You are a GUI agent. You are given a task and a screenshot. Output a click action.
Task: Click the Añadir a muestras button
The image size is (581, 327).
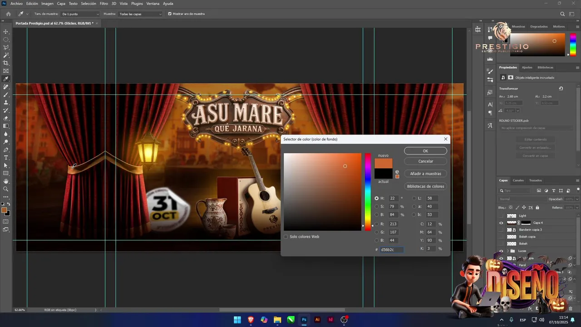coord(425,173)
